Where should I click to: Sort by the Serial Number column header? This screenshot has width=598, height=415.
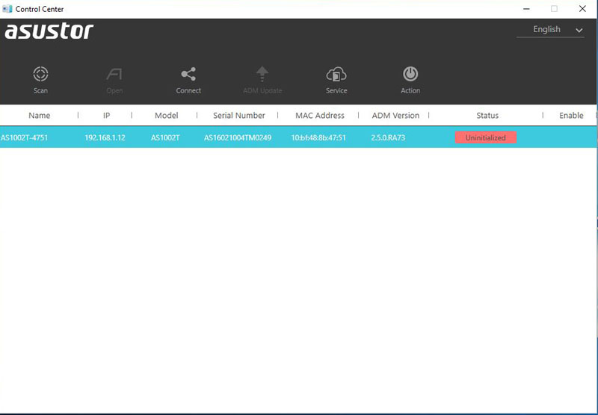[x=238, y=116]
